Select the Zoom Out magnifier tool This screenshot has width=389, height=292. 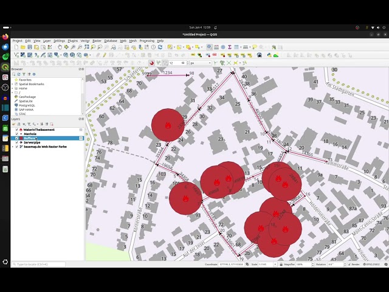point(80,47)
